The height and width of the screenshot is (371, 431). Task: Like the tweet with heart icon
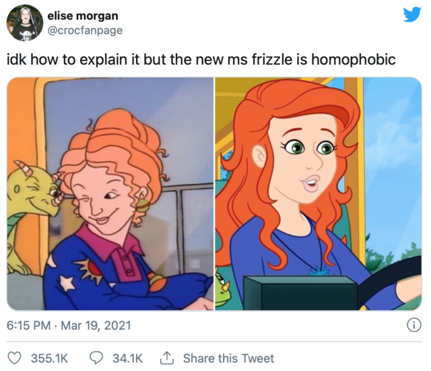pos(14,358)
